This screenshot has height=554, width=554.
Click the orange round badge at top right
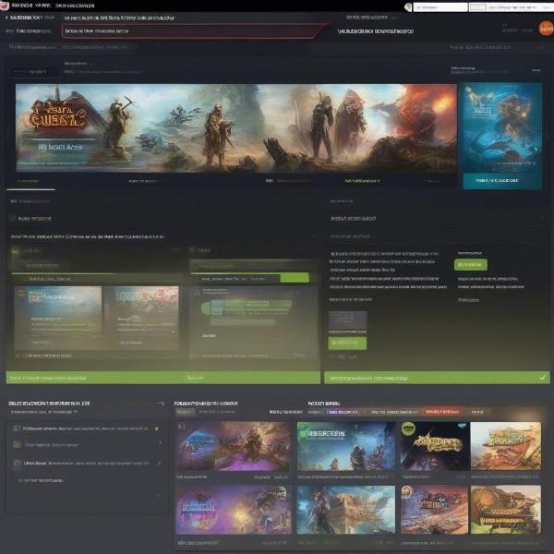click(547, 29)
